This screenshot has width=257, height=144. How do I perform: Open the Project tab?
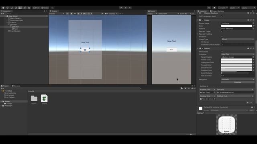5,86
